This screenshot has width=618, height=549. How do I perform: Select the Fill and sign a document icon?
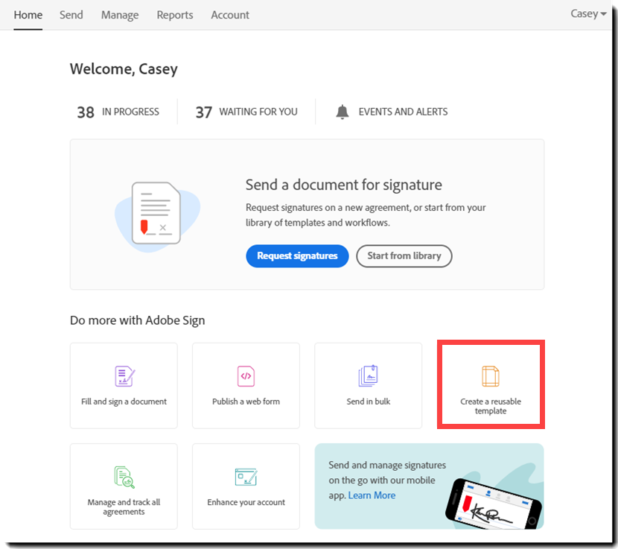coord(123,376)
